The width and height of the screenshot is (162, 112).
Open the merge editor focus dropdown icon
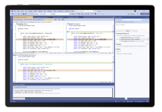64,20
